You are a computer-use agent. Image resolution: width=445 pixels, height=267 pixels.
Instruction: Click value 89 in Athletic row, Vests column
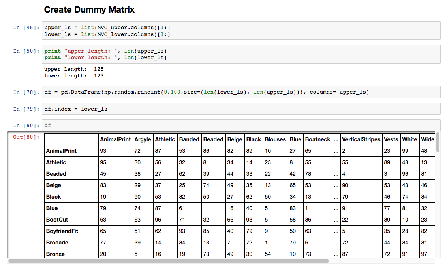pos(387,162)
